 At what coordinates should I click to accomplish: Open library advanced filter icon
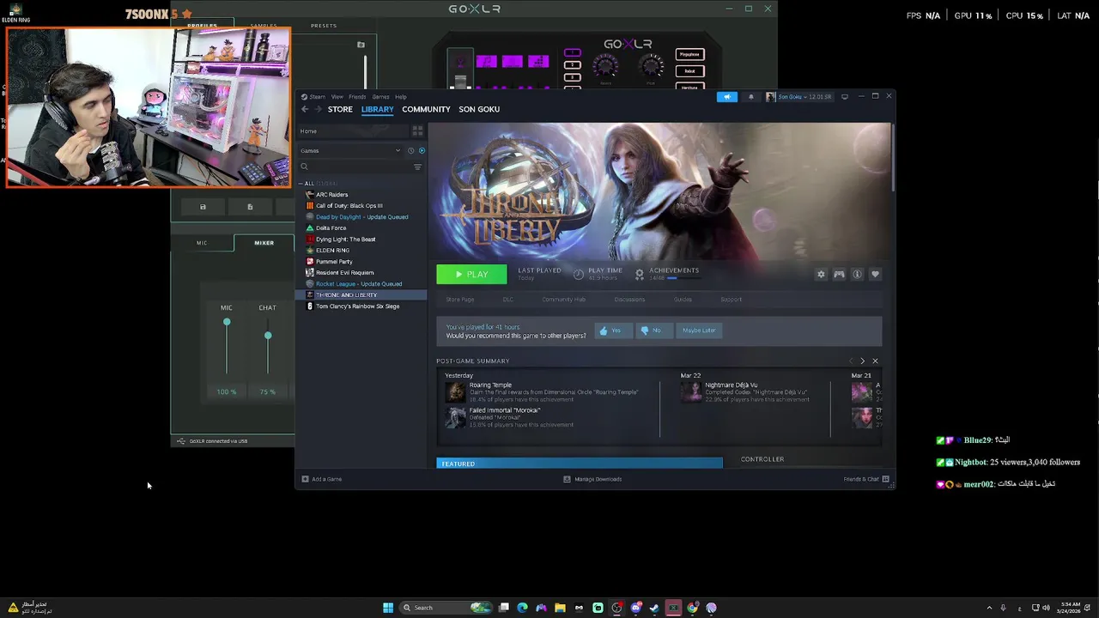[417, 167]
